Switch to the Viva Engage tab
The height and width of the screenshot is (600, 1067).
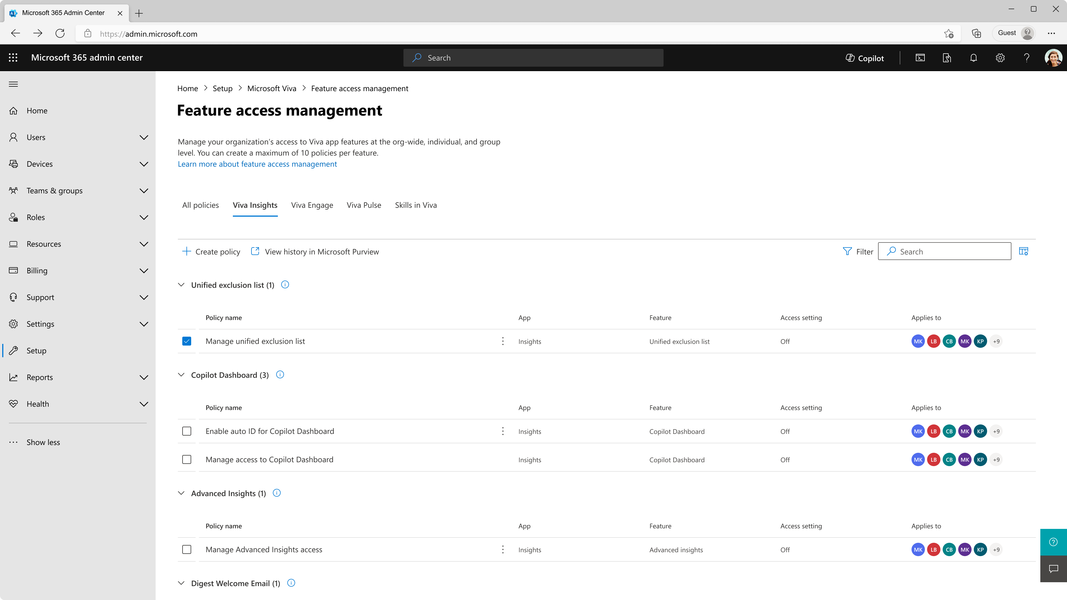[312, 205]
